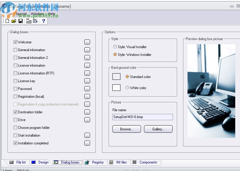Open settings button for Installation completed
The image size is (240, 171).
87,143
